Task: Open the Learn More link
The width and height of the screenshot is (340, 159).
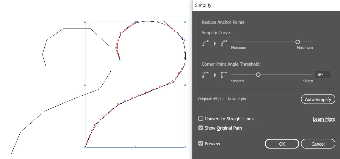Action: tap(324, 119)
